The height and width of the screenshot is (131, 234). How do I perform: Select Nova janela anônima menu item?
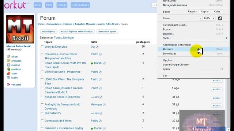point(193,5)
